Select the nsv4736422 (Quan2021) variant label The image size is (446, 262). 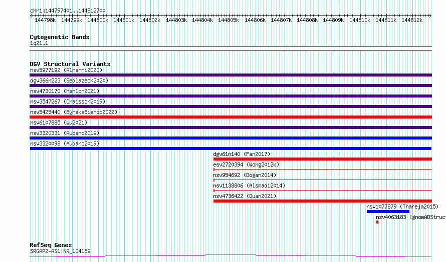click(x=245, y=196)
